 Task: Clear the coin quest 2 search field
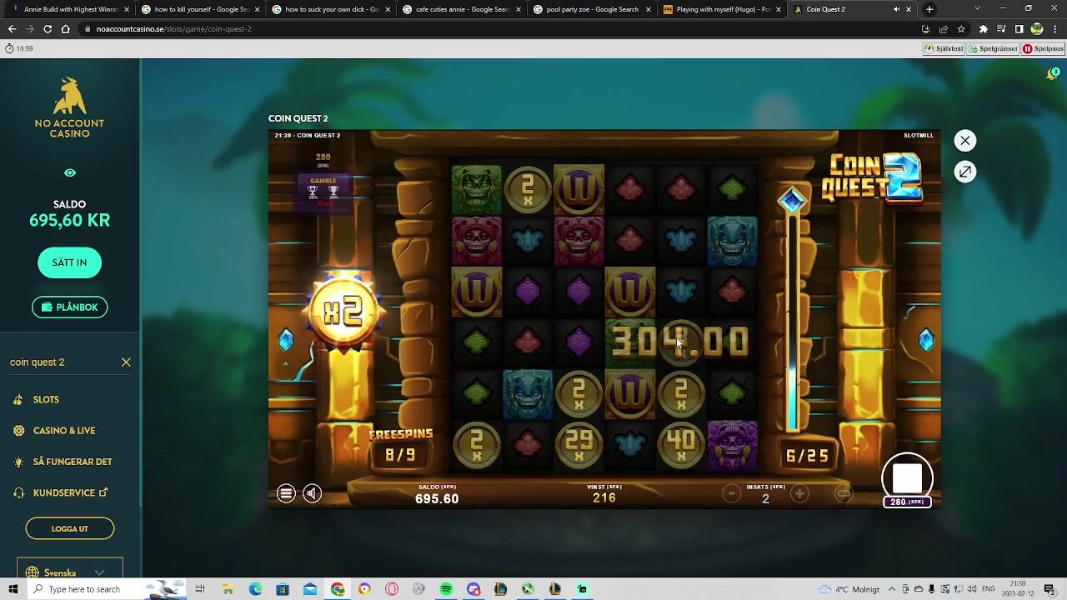click(126, 362)
